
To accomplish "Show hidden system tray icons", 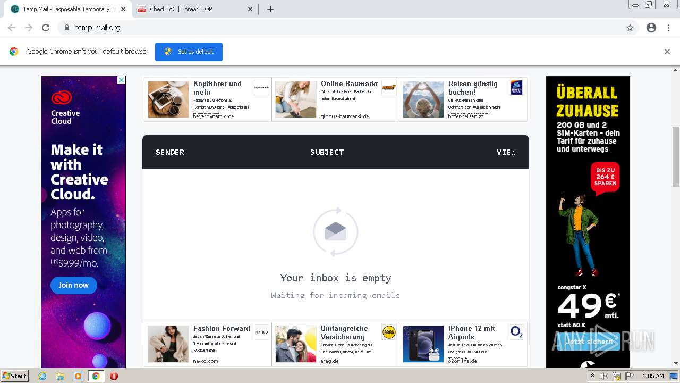I will pos(592,376).
